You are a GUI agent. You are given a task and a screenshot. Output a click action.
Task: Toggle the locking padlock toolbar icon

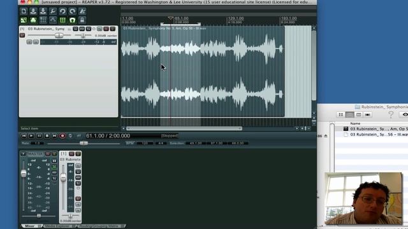(x=82, y=20)
